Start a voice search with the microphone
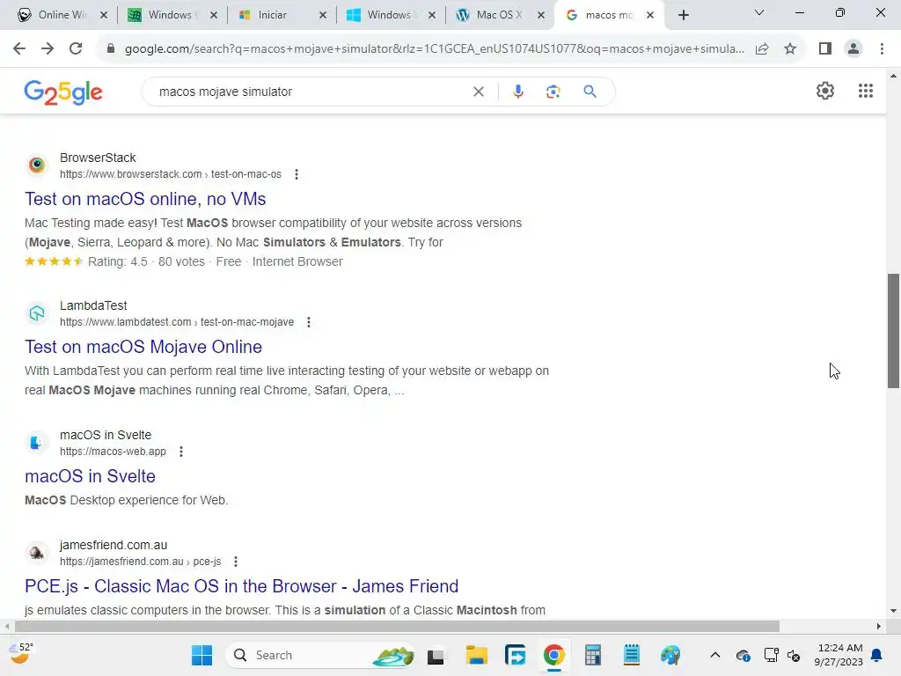This screenshot has height=676, width=901. (517, 92)
